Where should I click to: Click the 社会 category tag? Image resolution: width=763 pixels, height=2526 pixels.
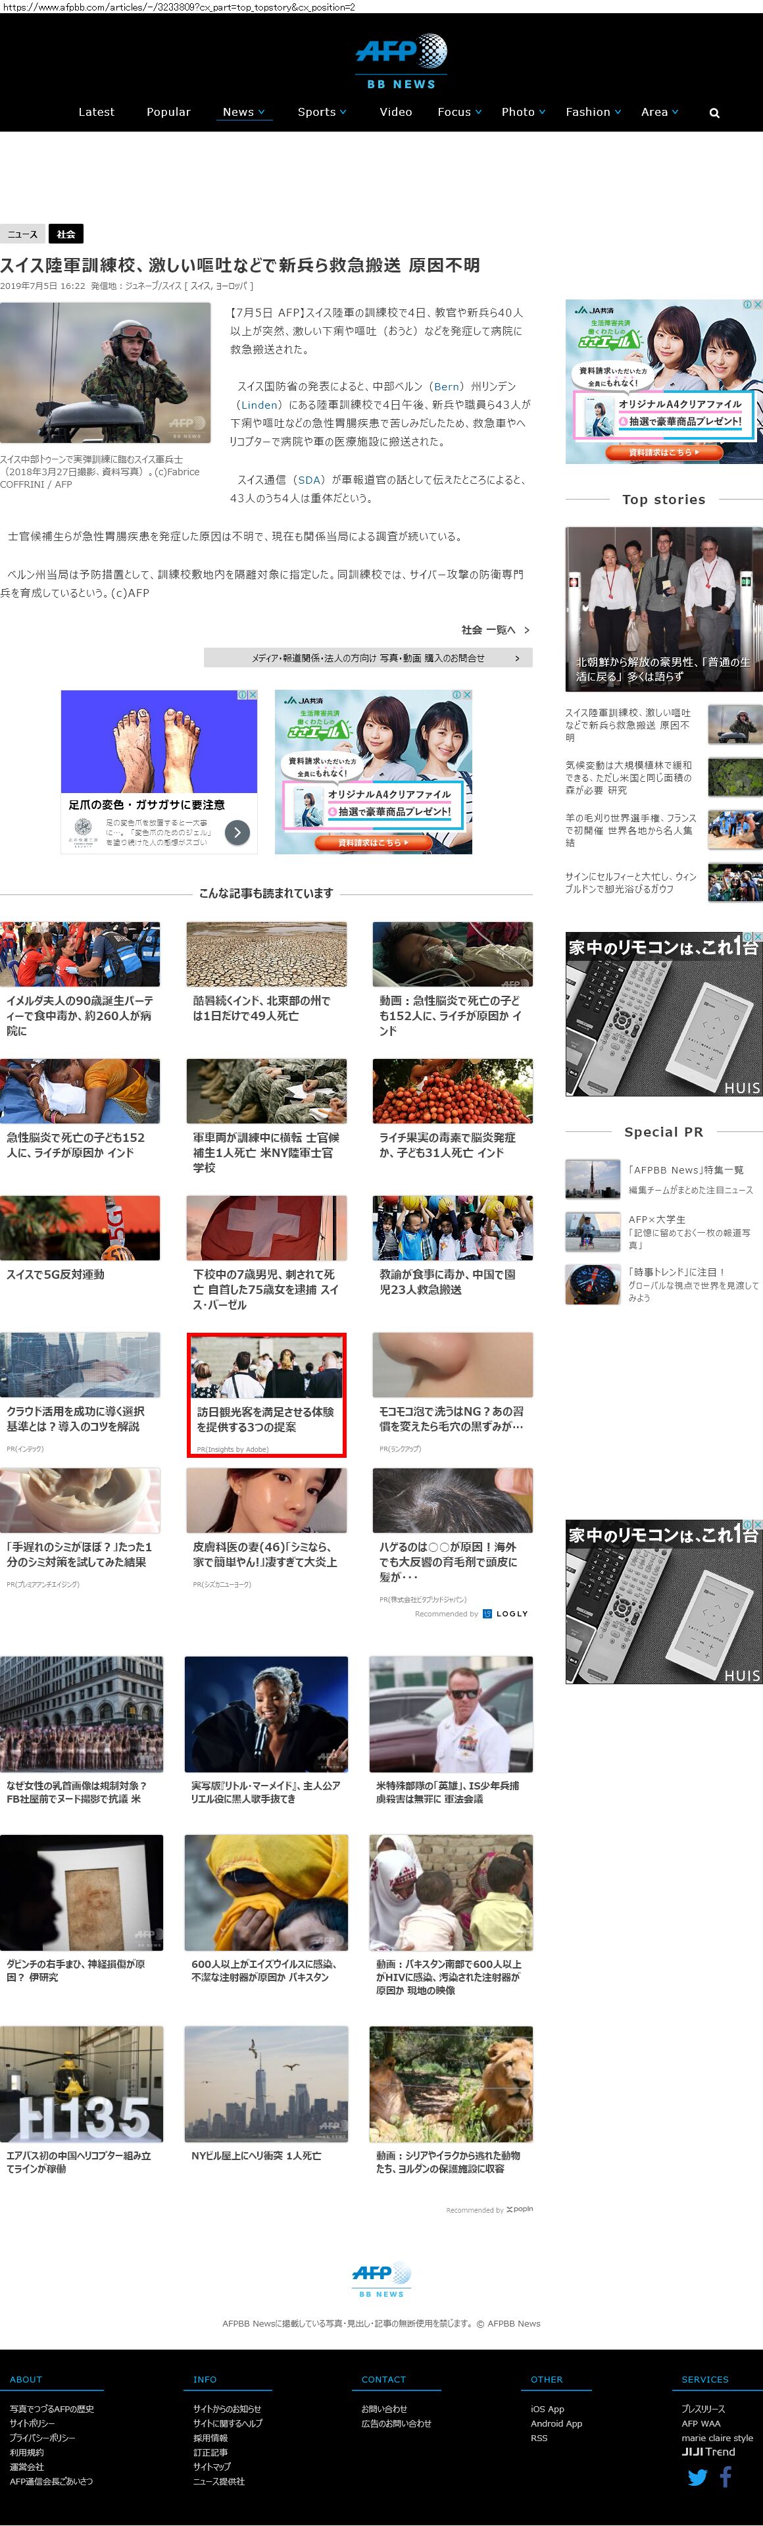pyautogui.click(x=66, y=234)
